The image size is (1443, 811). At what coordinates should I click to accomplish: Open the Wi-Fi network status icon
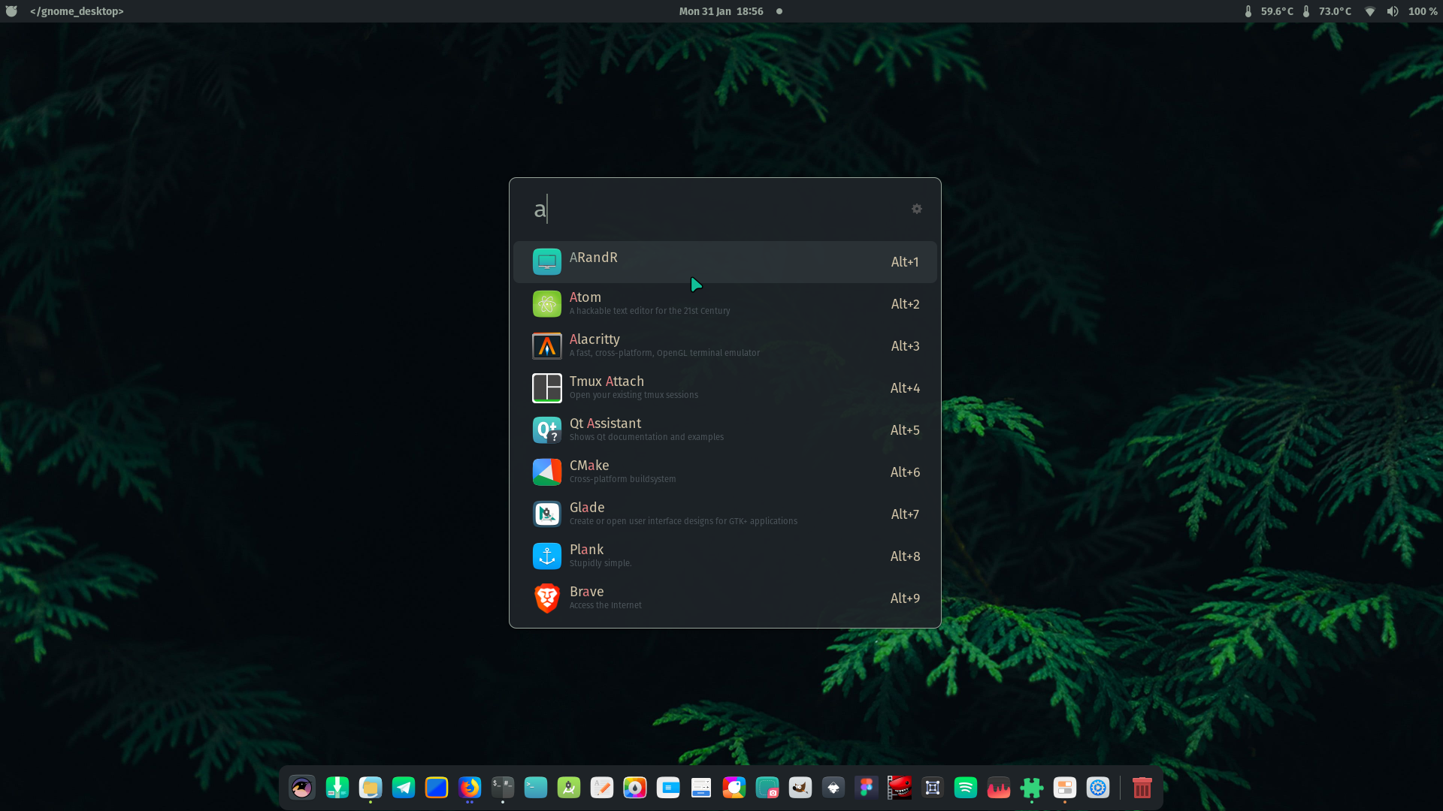[x=1370, y=11]
